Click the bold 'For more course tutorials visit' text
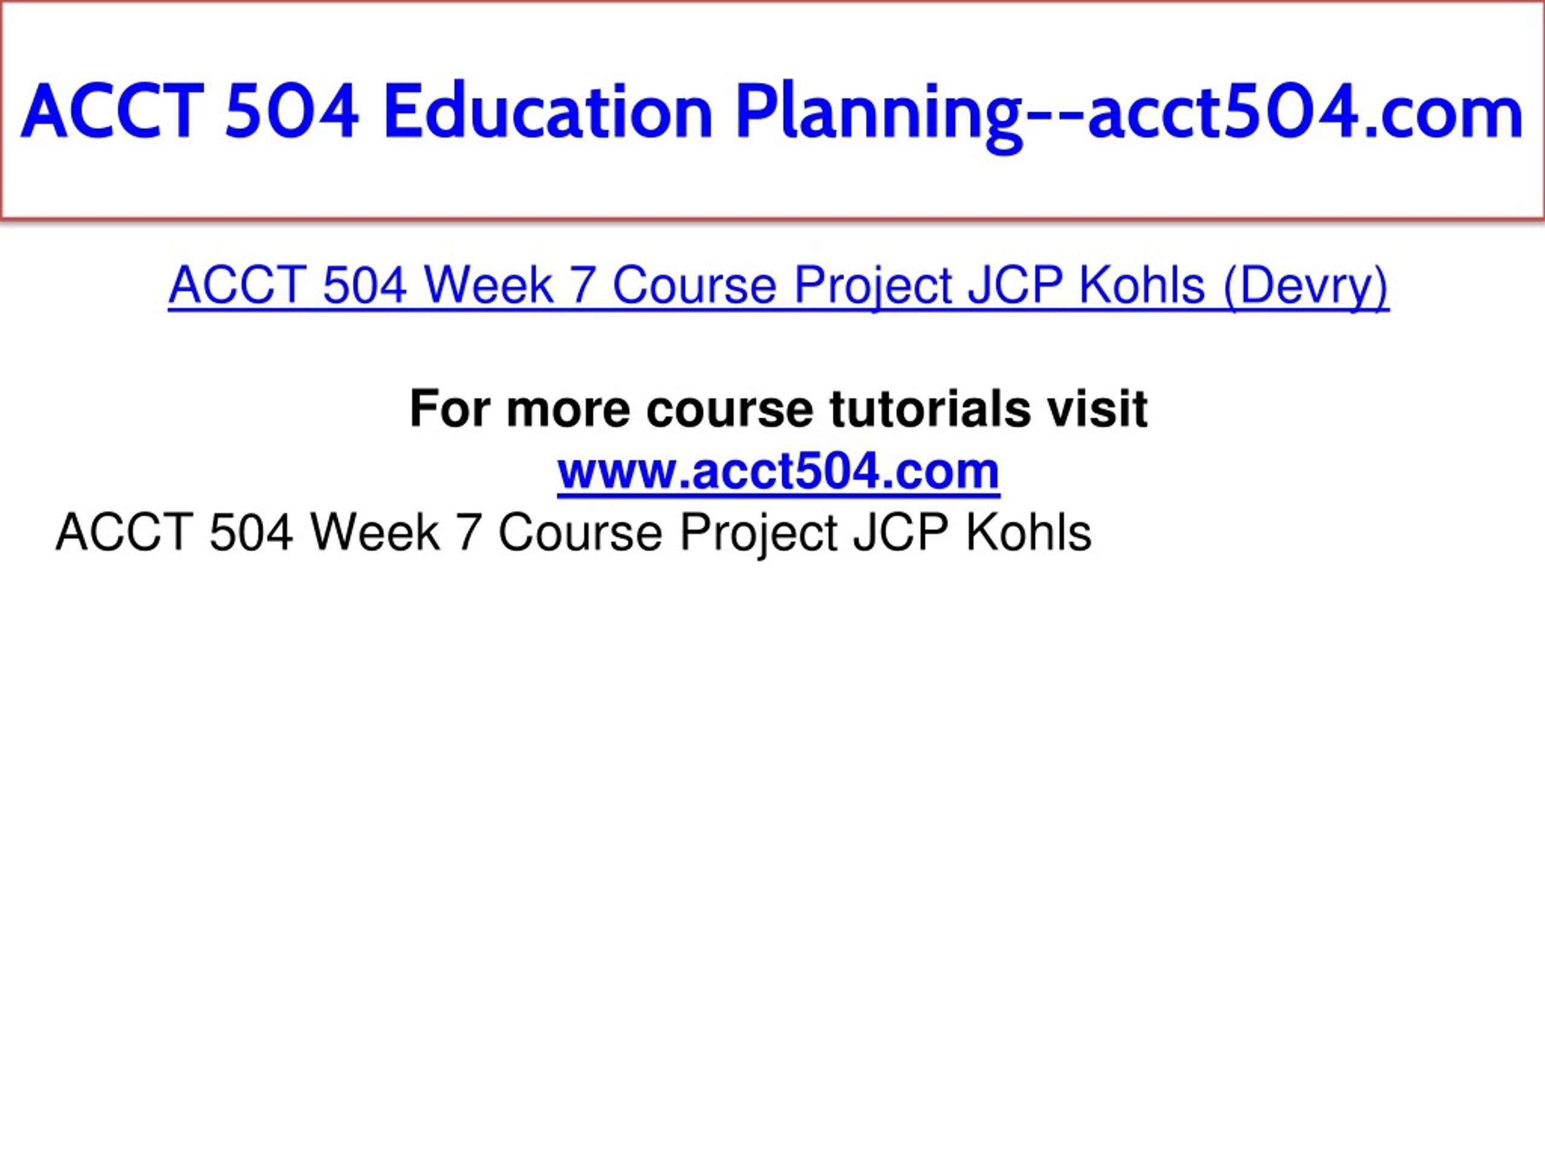The height and width of the screenshot is (1158, 1545). click(x=778, y=408)
